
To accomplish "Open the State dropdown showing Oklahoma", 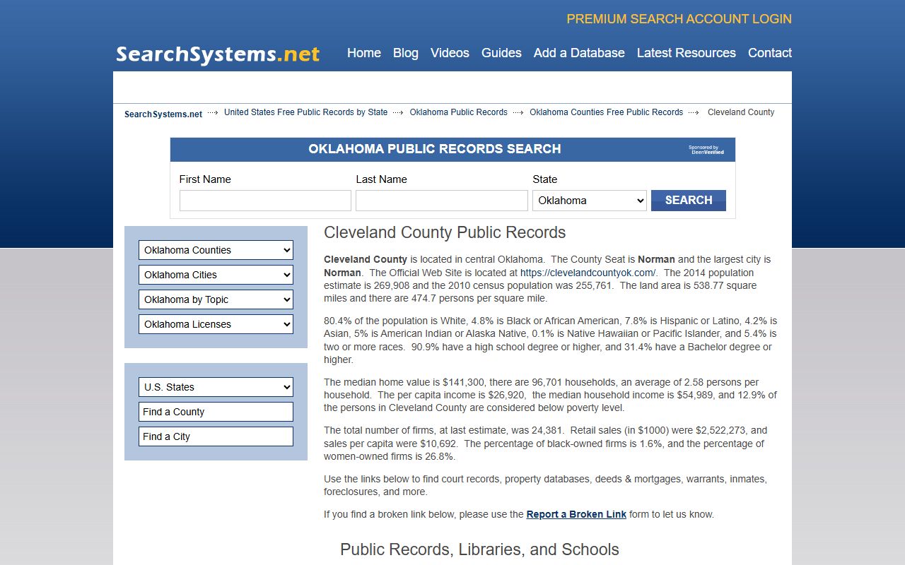I will click(590, 201).
